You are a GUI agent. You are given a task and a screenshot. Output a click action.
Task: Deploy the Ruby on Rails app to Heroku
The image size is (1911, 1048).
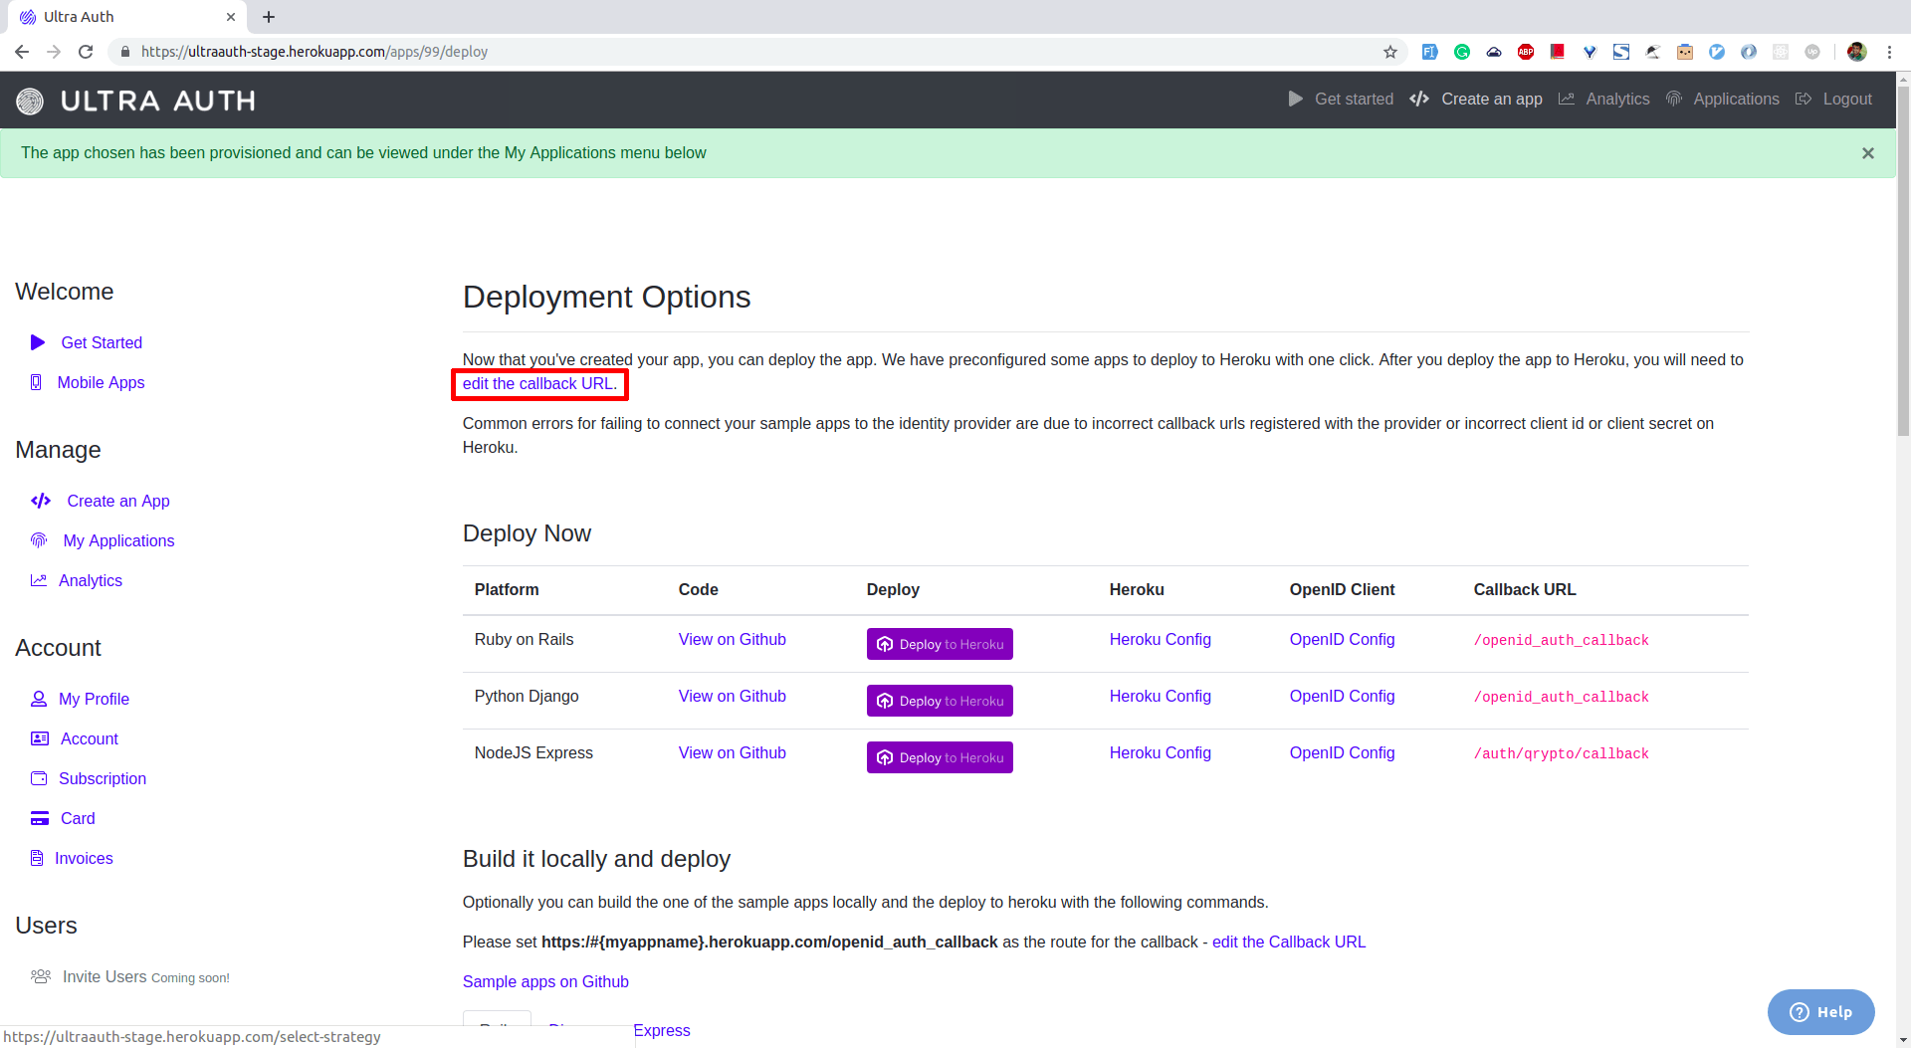[x=939, y=643]
